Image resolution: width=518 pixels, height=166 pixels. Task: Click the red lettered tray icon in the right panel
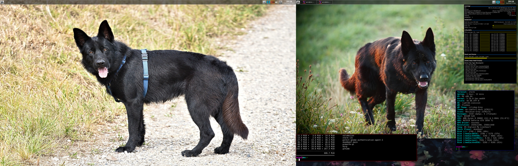[x=502, y=2]
